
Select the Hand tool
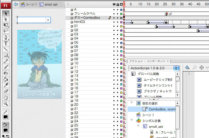click(x=6, y=98)
